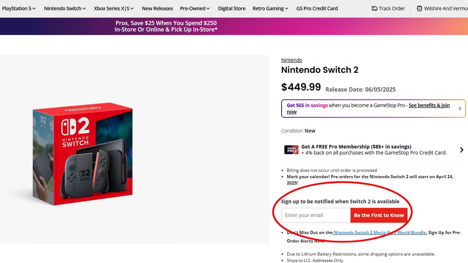
Task: Click the Wilshire And Vermont store location
Action: (x=446, y=8)
